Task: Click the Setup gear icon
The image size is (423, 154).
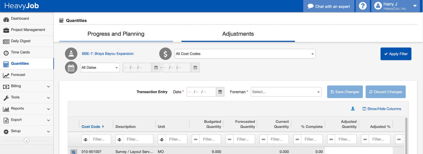Action: point(5,131)
